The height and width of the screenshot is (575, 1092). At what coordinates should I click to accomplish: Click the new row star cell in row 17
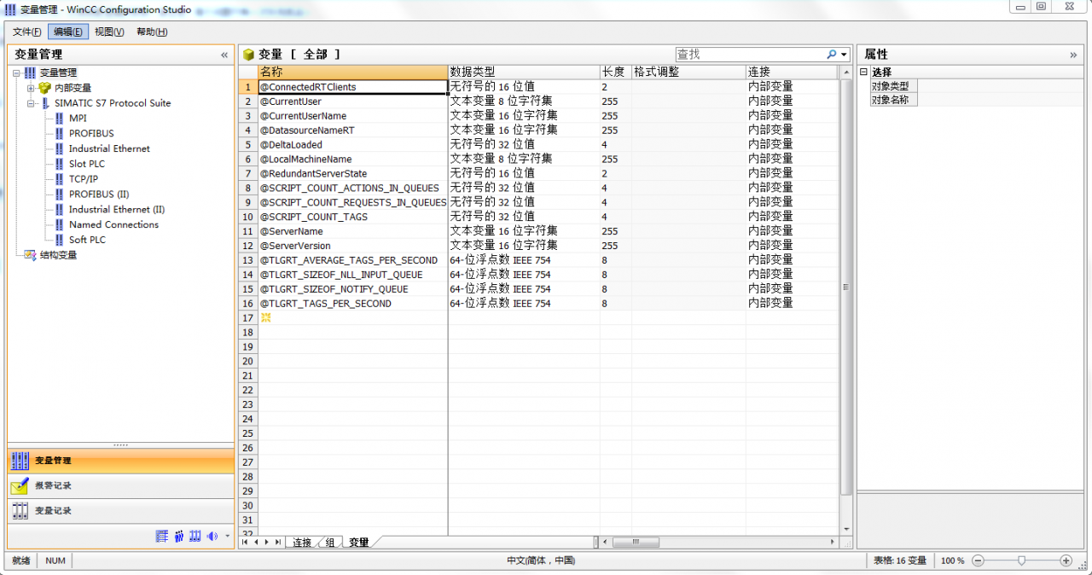click(353, 317)
